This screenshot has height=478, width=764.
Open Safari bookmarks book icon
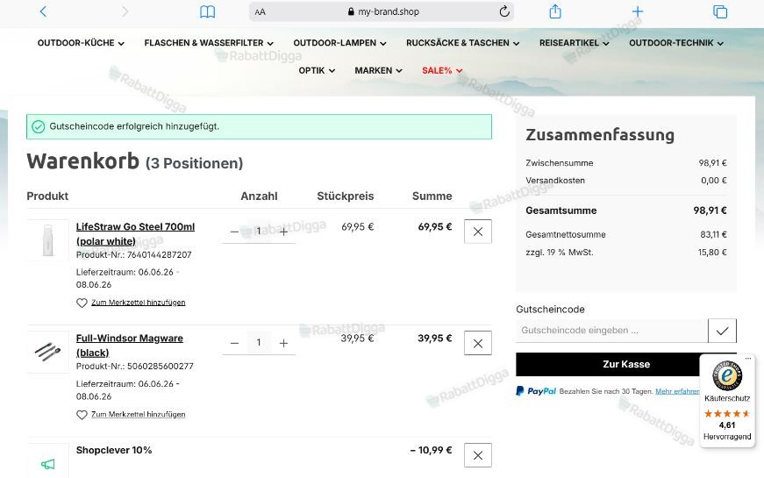coord(208,11)
